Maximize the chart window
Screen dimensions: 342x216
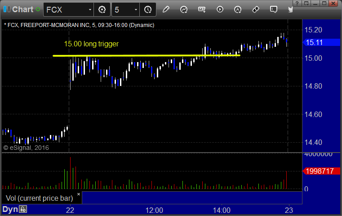pos(324,3)
